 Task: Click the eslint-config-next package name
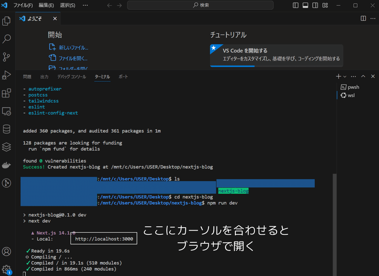coord(53,113)
